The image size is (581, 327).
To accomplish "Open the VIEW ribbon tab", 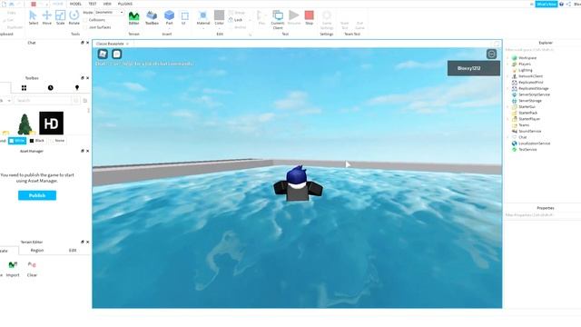I will coord(107,4).
